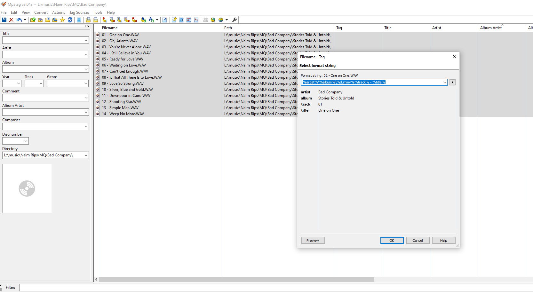Screen dimensions: 533x292
Task: Open the Convert menu
Action: 41,12
